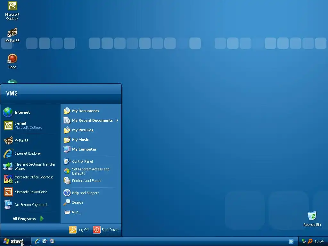Screen dimensions: 328x246
Task: Start Files and Settings Transfer Wizard
Action: (30, 166)
